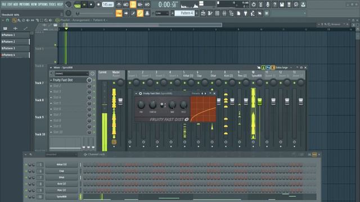Click the save project icon
This screenshot has height=202, width=360.
coord(282,4)
